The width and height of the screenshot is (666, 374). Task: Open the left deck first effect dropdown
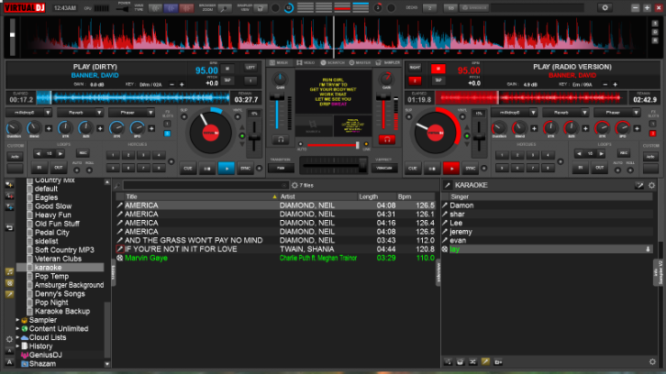pos(28,113)
